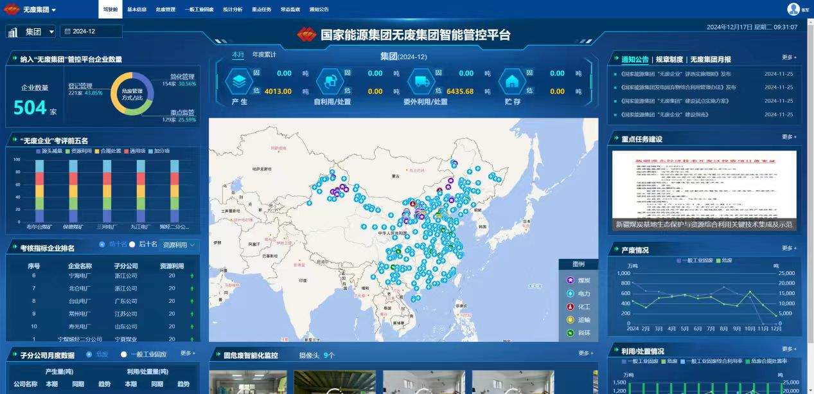
Task: Open the 资源利用 indicator dropdown
Action: coord(180,245)
